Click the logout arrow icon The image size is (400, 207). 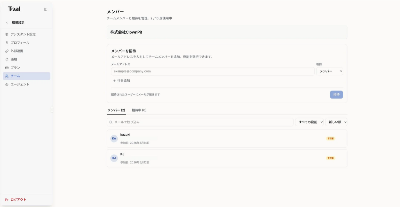point(7,200)
